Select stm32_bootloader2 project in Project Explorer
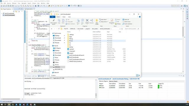The height and width of the screenshot is (106, 189). (x=10, y=15)
